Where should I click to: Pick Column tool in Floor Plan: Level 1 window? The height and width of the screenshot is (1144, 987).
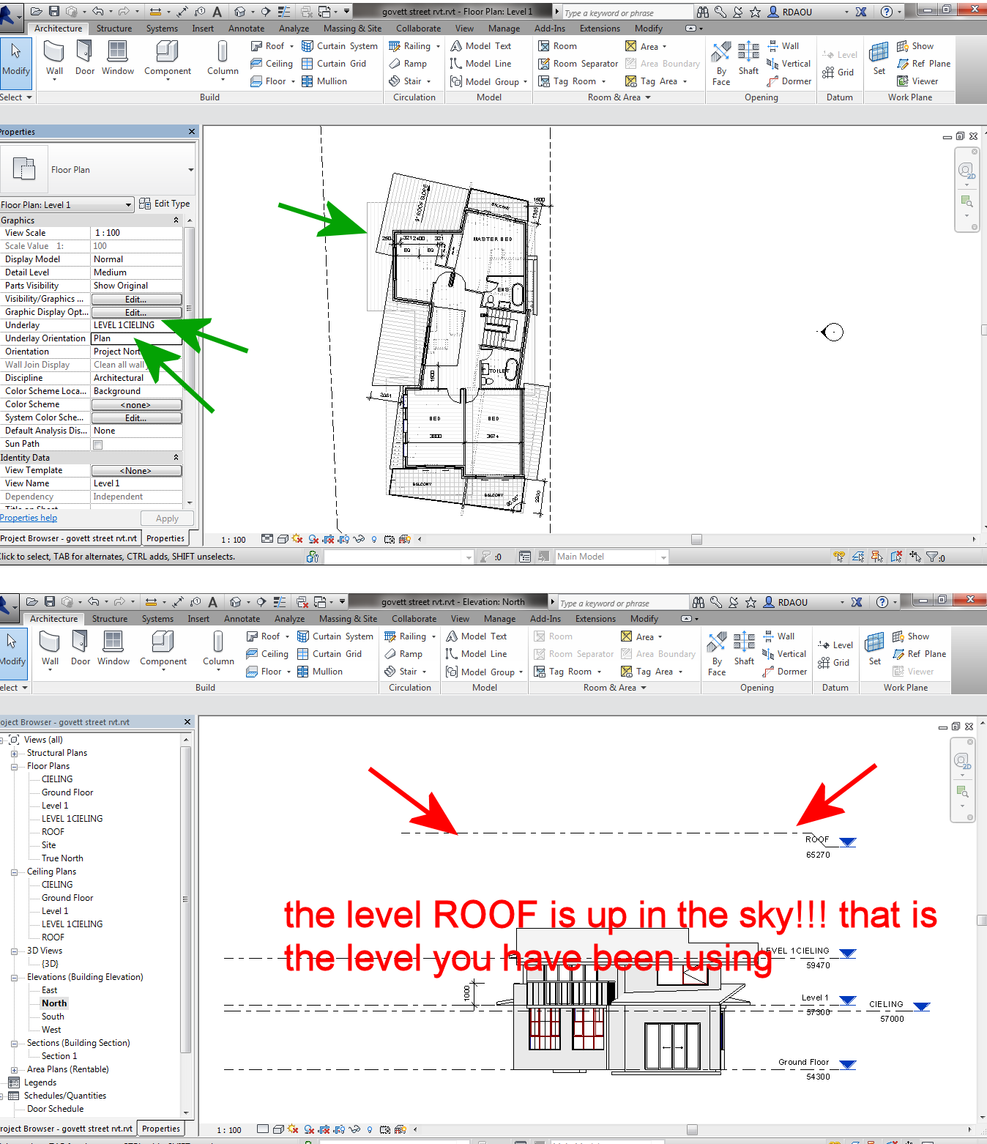[223, 59]
